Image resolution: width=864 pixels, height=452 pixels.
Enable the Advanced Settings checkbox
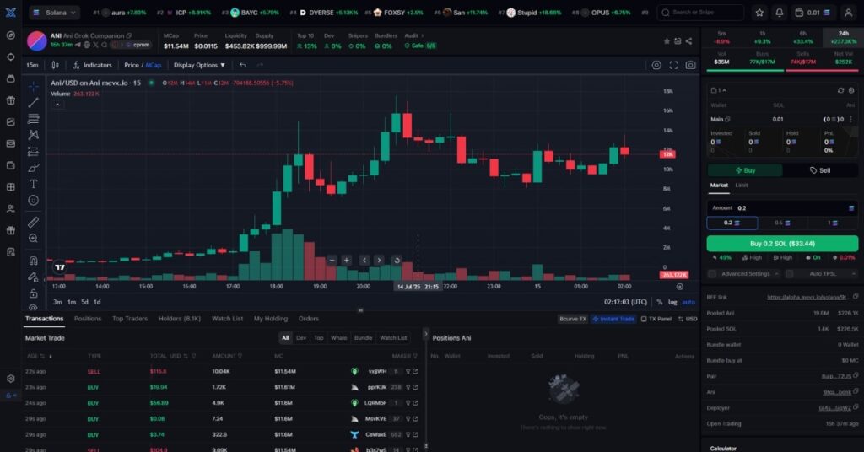pyautogui.click(x=712, y=273)
